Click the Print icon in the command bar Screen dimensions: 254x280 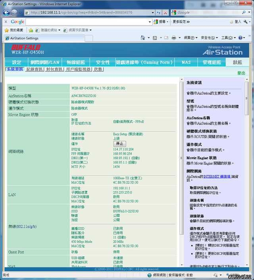tap(173, 38)
